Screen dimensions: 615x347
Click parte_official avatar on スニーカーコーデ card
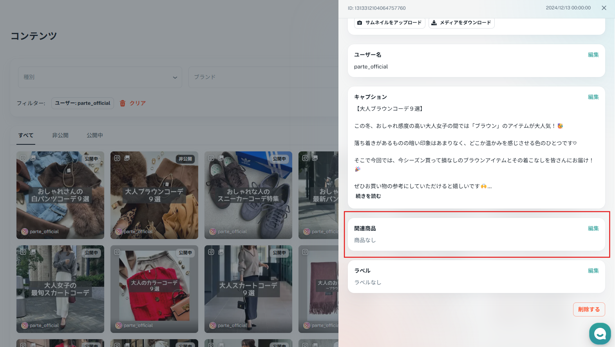pos(213,232)
